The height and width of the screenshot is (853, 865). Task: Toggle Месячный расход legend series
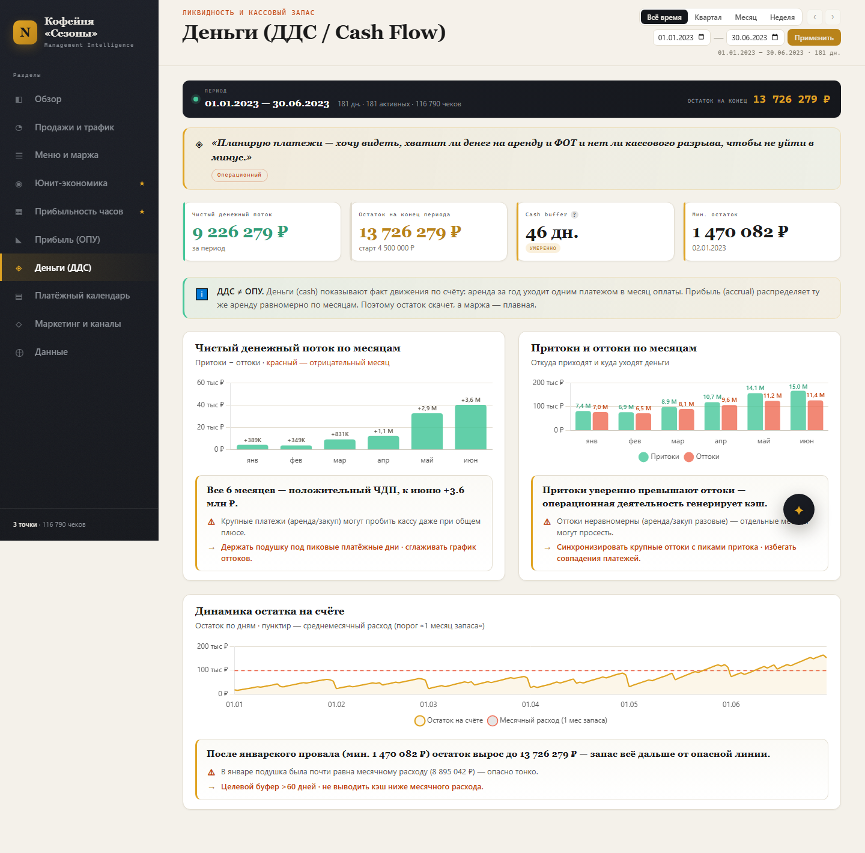547,721
